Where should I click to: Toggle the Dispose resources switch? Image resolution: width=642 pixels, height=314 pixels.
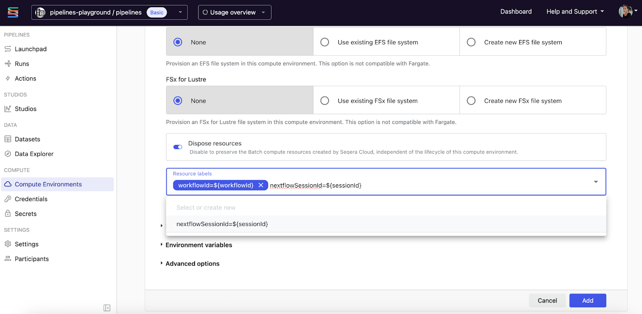point(178,147)
